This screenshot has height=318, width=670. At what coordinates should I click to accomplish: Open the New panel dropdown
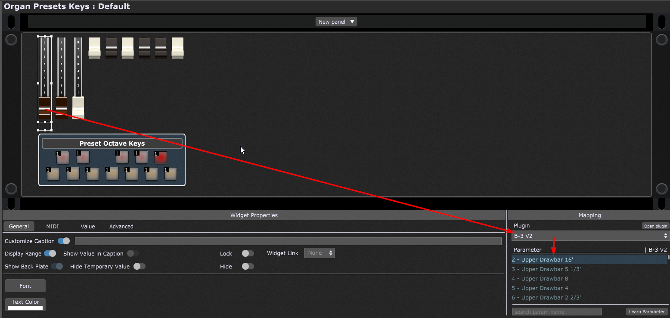coord(336,22)
